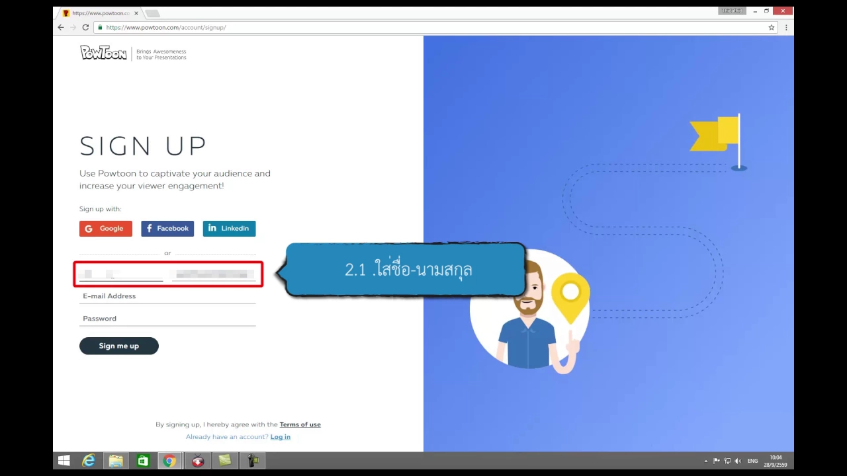
Task: Open the Log in link
Action: click(281, 437)
